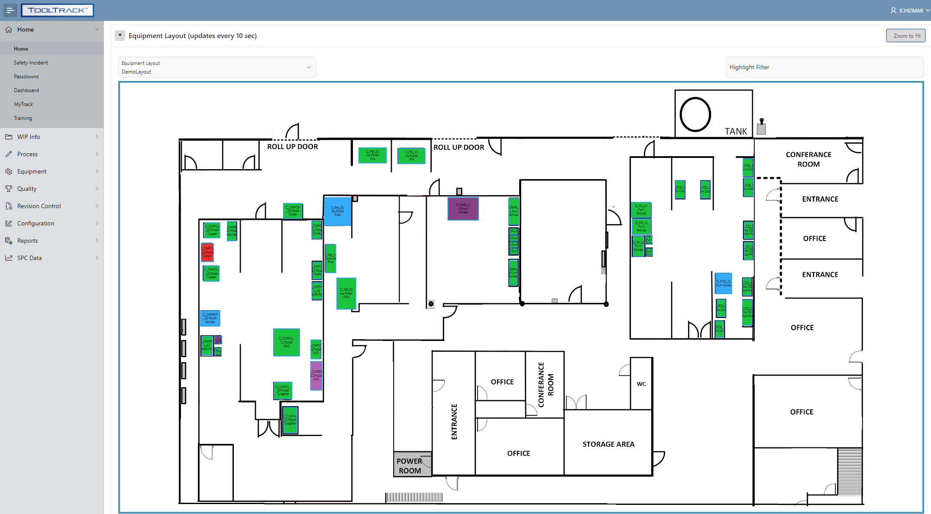Click the WIP Info icon in sidebar
Image resolution: width=931 pixels, height=514 pixels.
point(8,137)
